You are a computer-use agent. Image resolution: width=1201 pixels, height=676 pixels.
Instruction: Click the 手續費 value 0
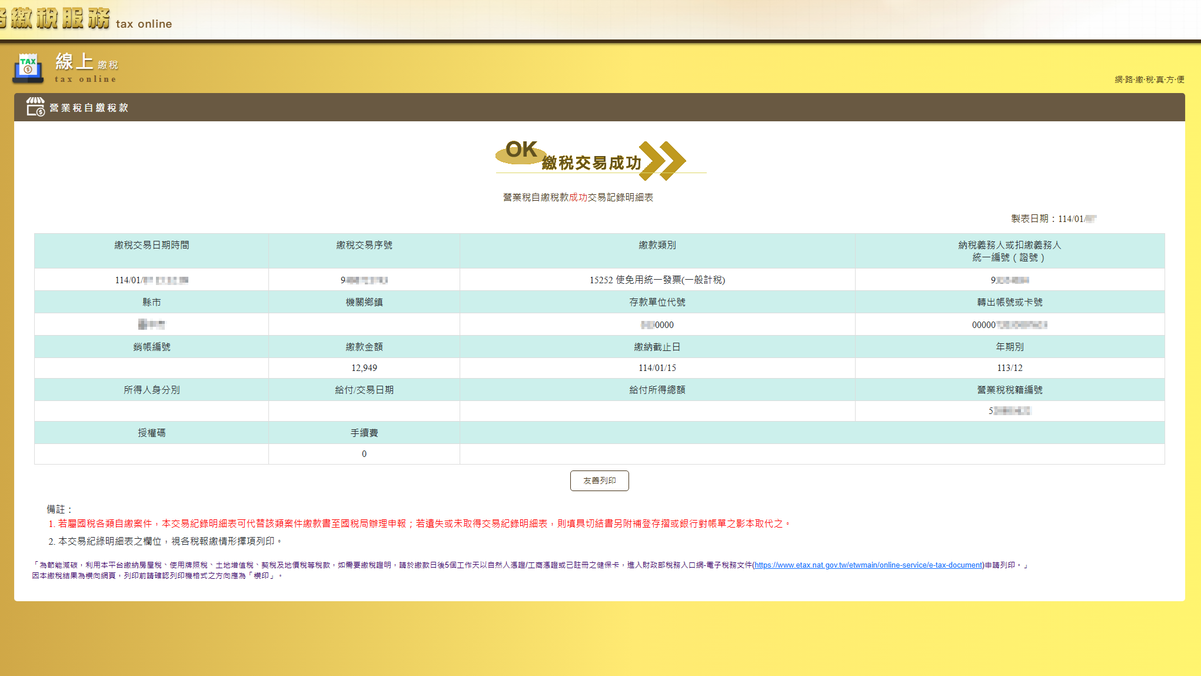pos(364,454)
